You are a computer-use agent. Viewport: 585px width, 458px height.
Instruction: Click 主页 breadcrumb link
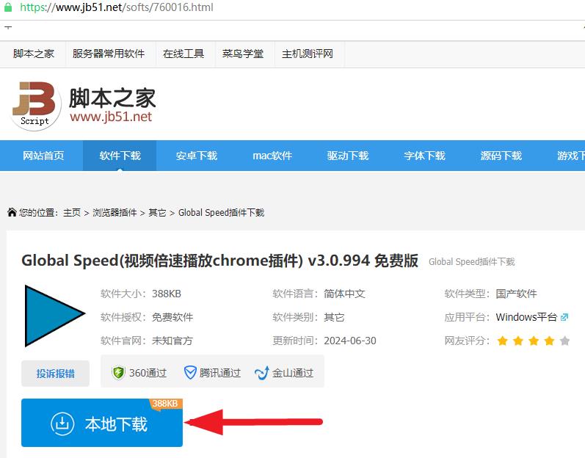(72, 213)
